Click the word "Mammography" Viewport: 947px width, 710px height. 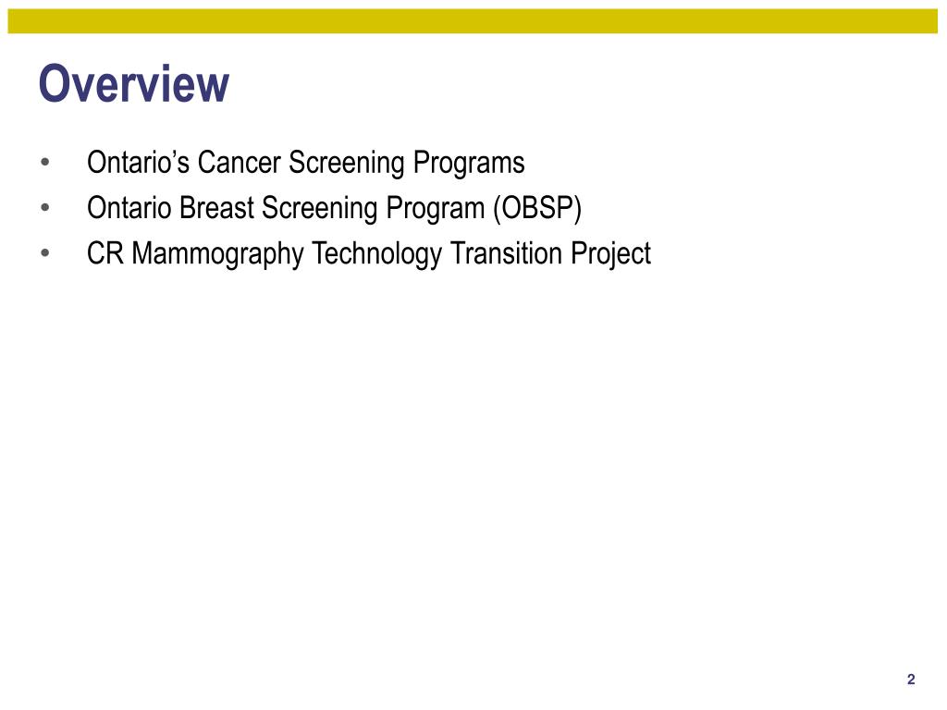coord(218,254)
